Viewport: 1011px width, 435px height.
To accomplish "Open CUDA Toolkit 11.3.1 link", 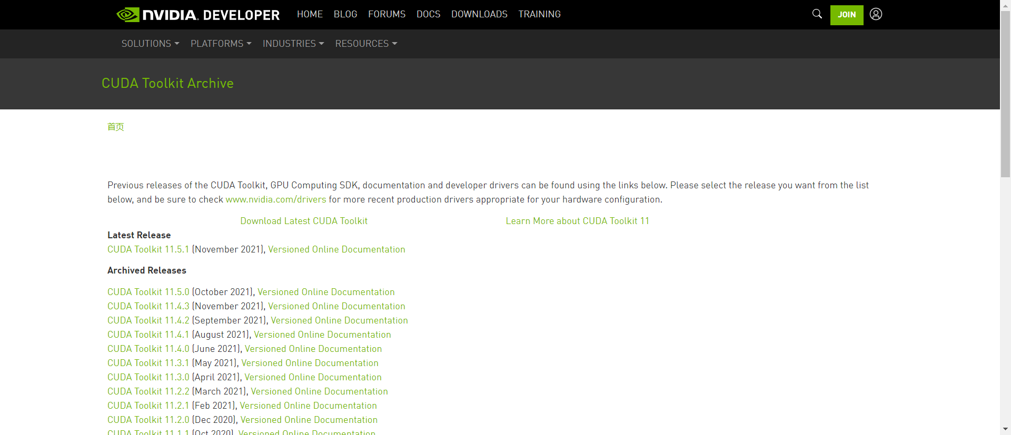I will click(148, 363).
